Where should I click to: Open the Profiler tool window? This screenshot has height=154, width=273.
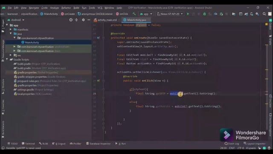pos(76,144)
